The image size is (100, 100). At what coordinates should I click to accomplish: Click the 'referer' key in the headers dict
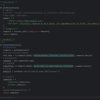tap(11, 21)
